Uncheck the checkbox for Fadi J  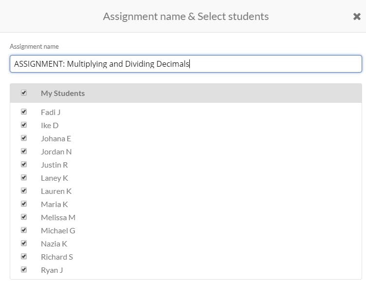point(24,112)
